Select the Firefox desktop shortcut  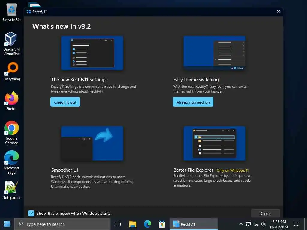click(12, 101)
